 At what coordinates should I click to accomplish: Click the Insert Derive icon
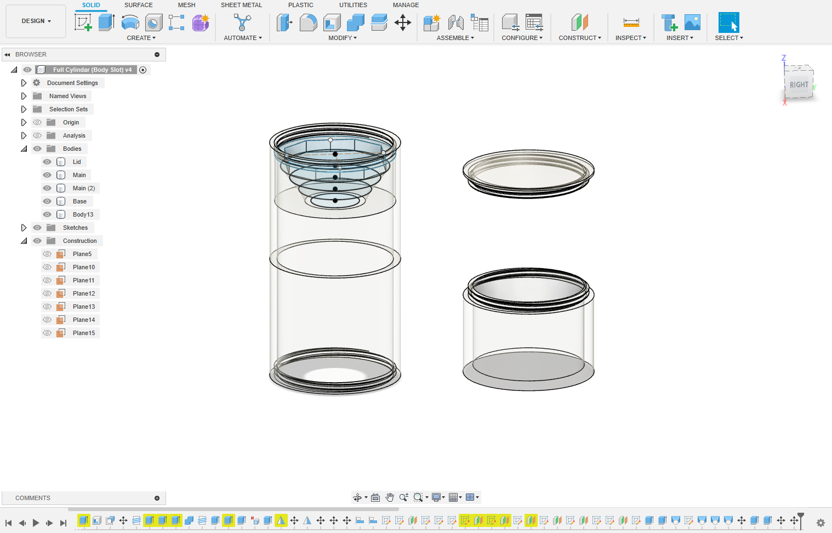coord(669,22)
